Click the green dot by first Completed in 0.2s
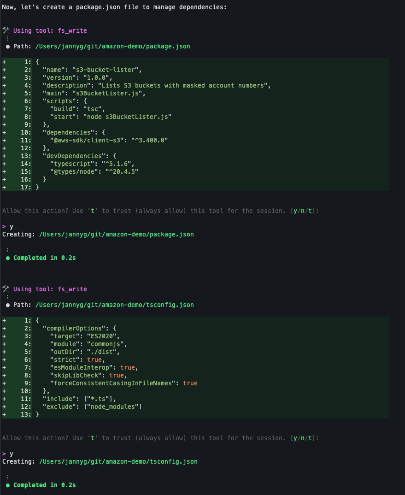The height and width of the screenshot is (495, 405). 7,258
